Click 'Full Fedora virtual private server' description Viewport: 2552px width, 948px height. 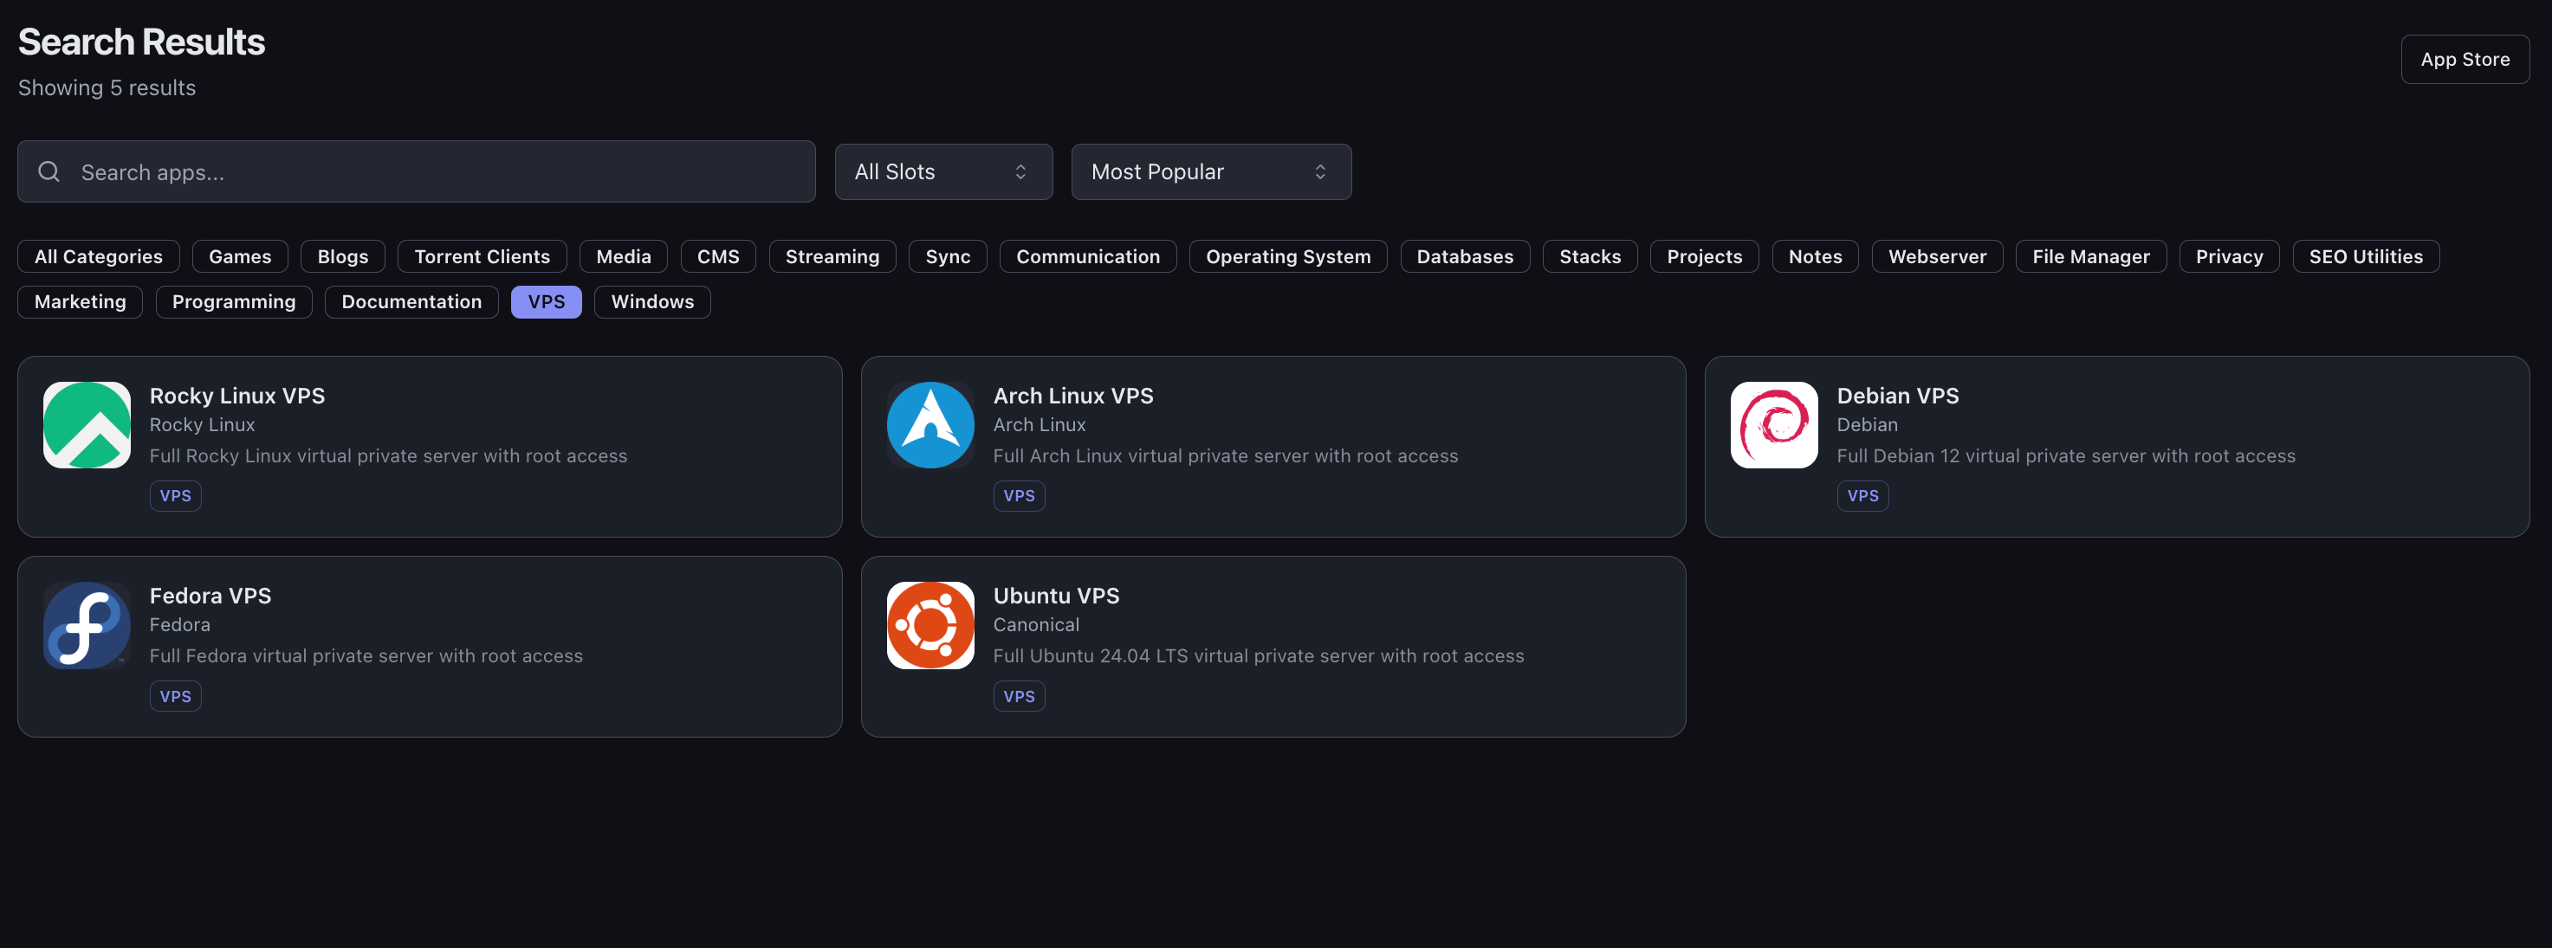(366, 655)
